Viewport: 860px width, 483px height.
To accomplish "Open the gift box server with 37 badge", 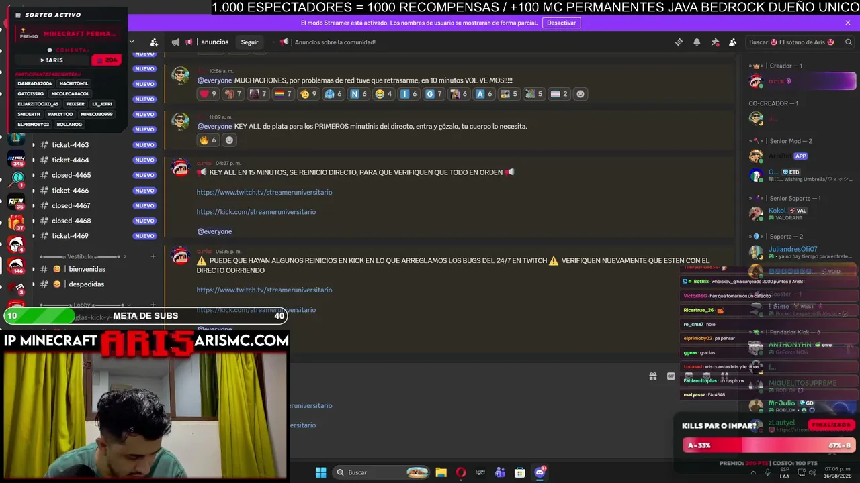I will tap(16, 222).
